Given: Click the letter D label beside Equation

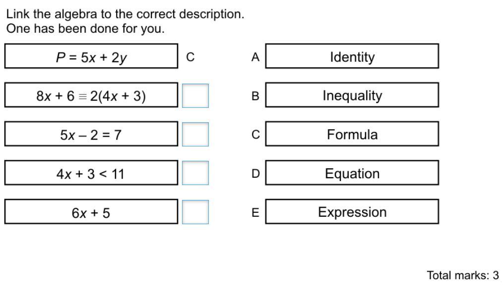Looking at the screenshot, I should tap(255, 174).
